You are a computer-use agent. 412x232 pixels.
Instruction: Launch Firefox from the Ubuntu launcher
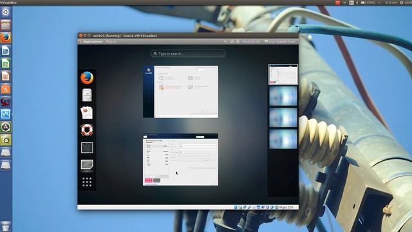pyautogui.click(x=6, y=37)
